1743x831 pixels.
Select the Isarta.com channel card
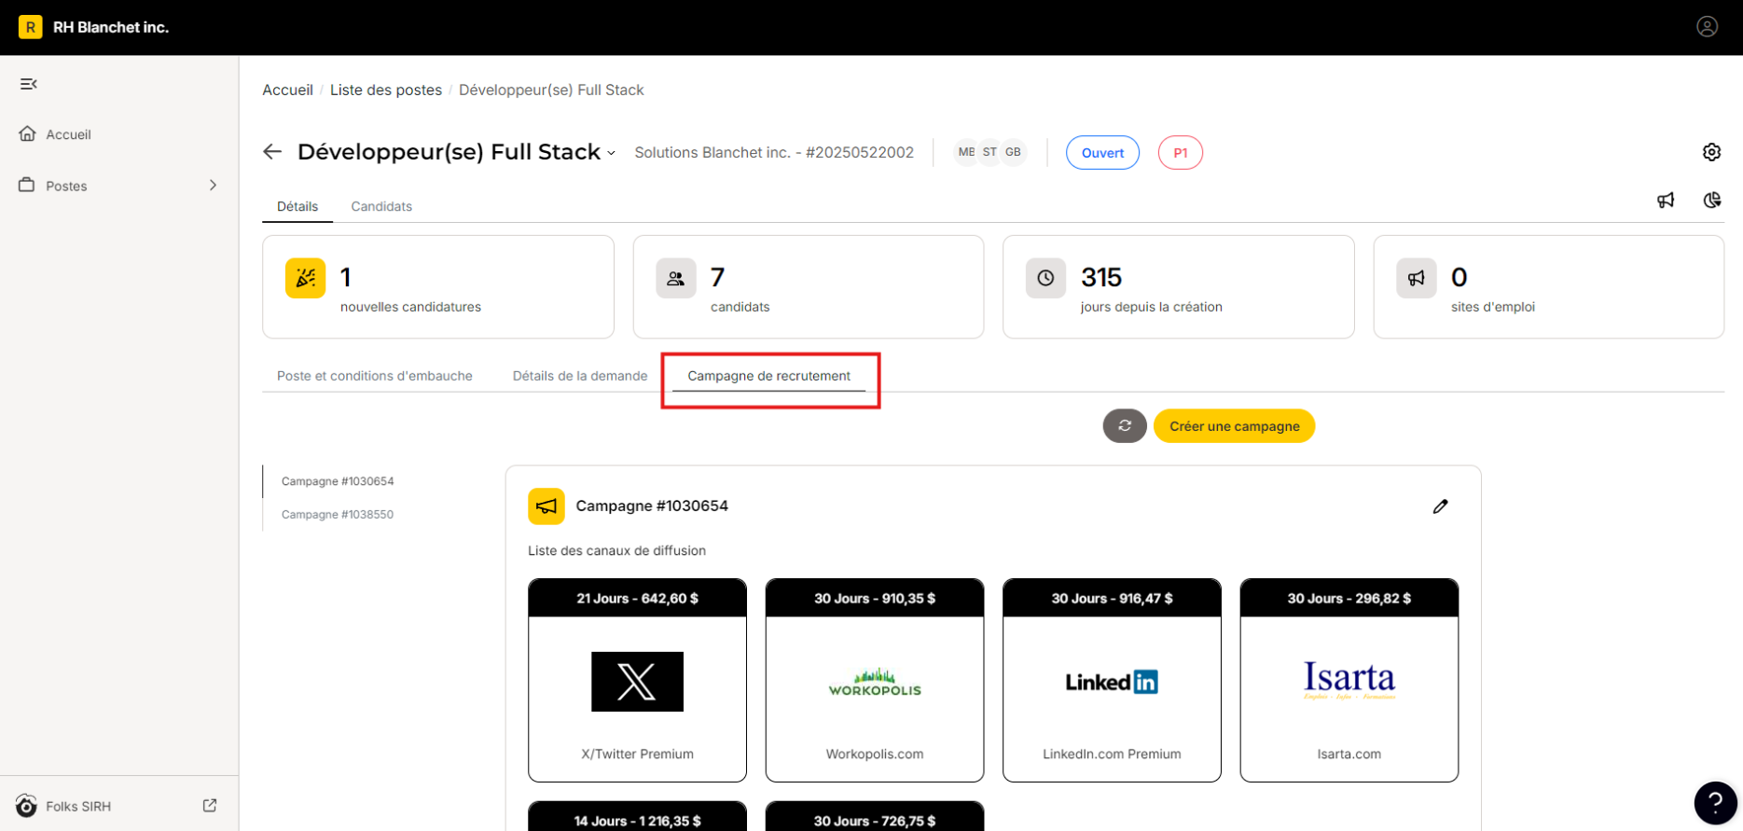(x=1349, y=680)
